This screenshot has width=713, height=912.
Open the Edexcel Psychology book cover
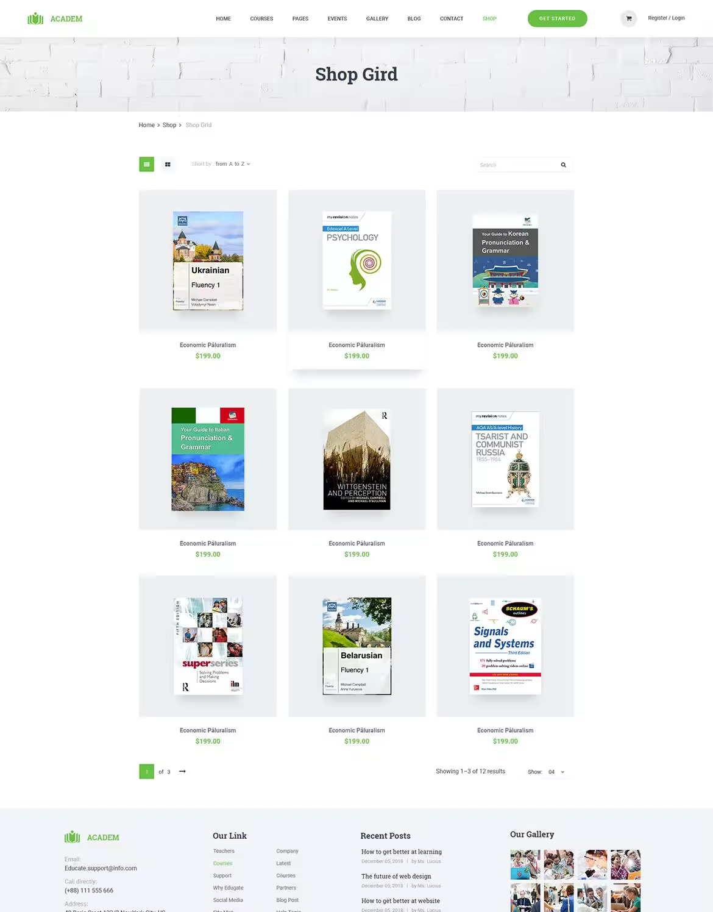[x=357, y=260]
